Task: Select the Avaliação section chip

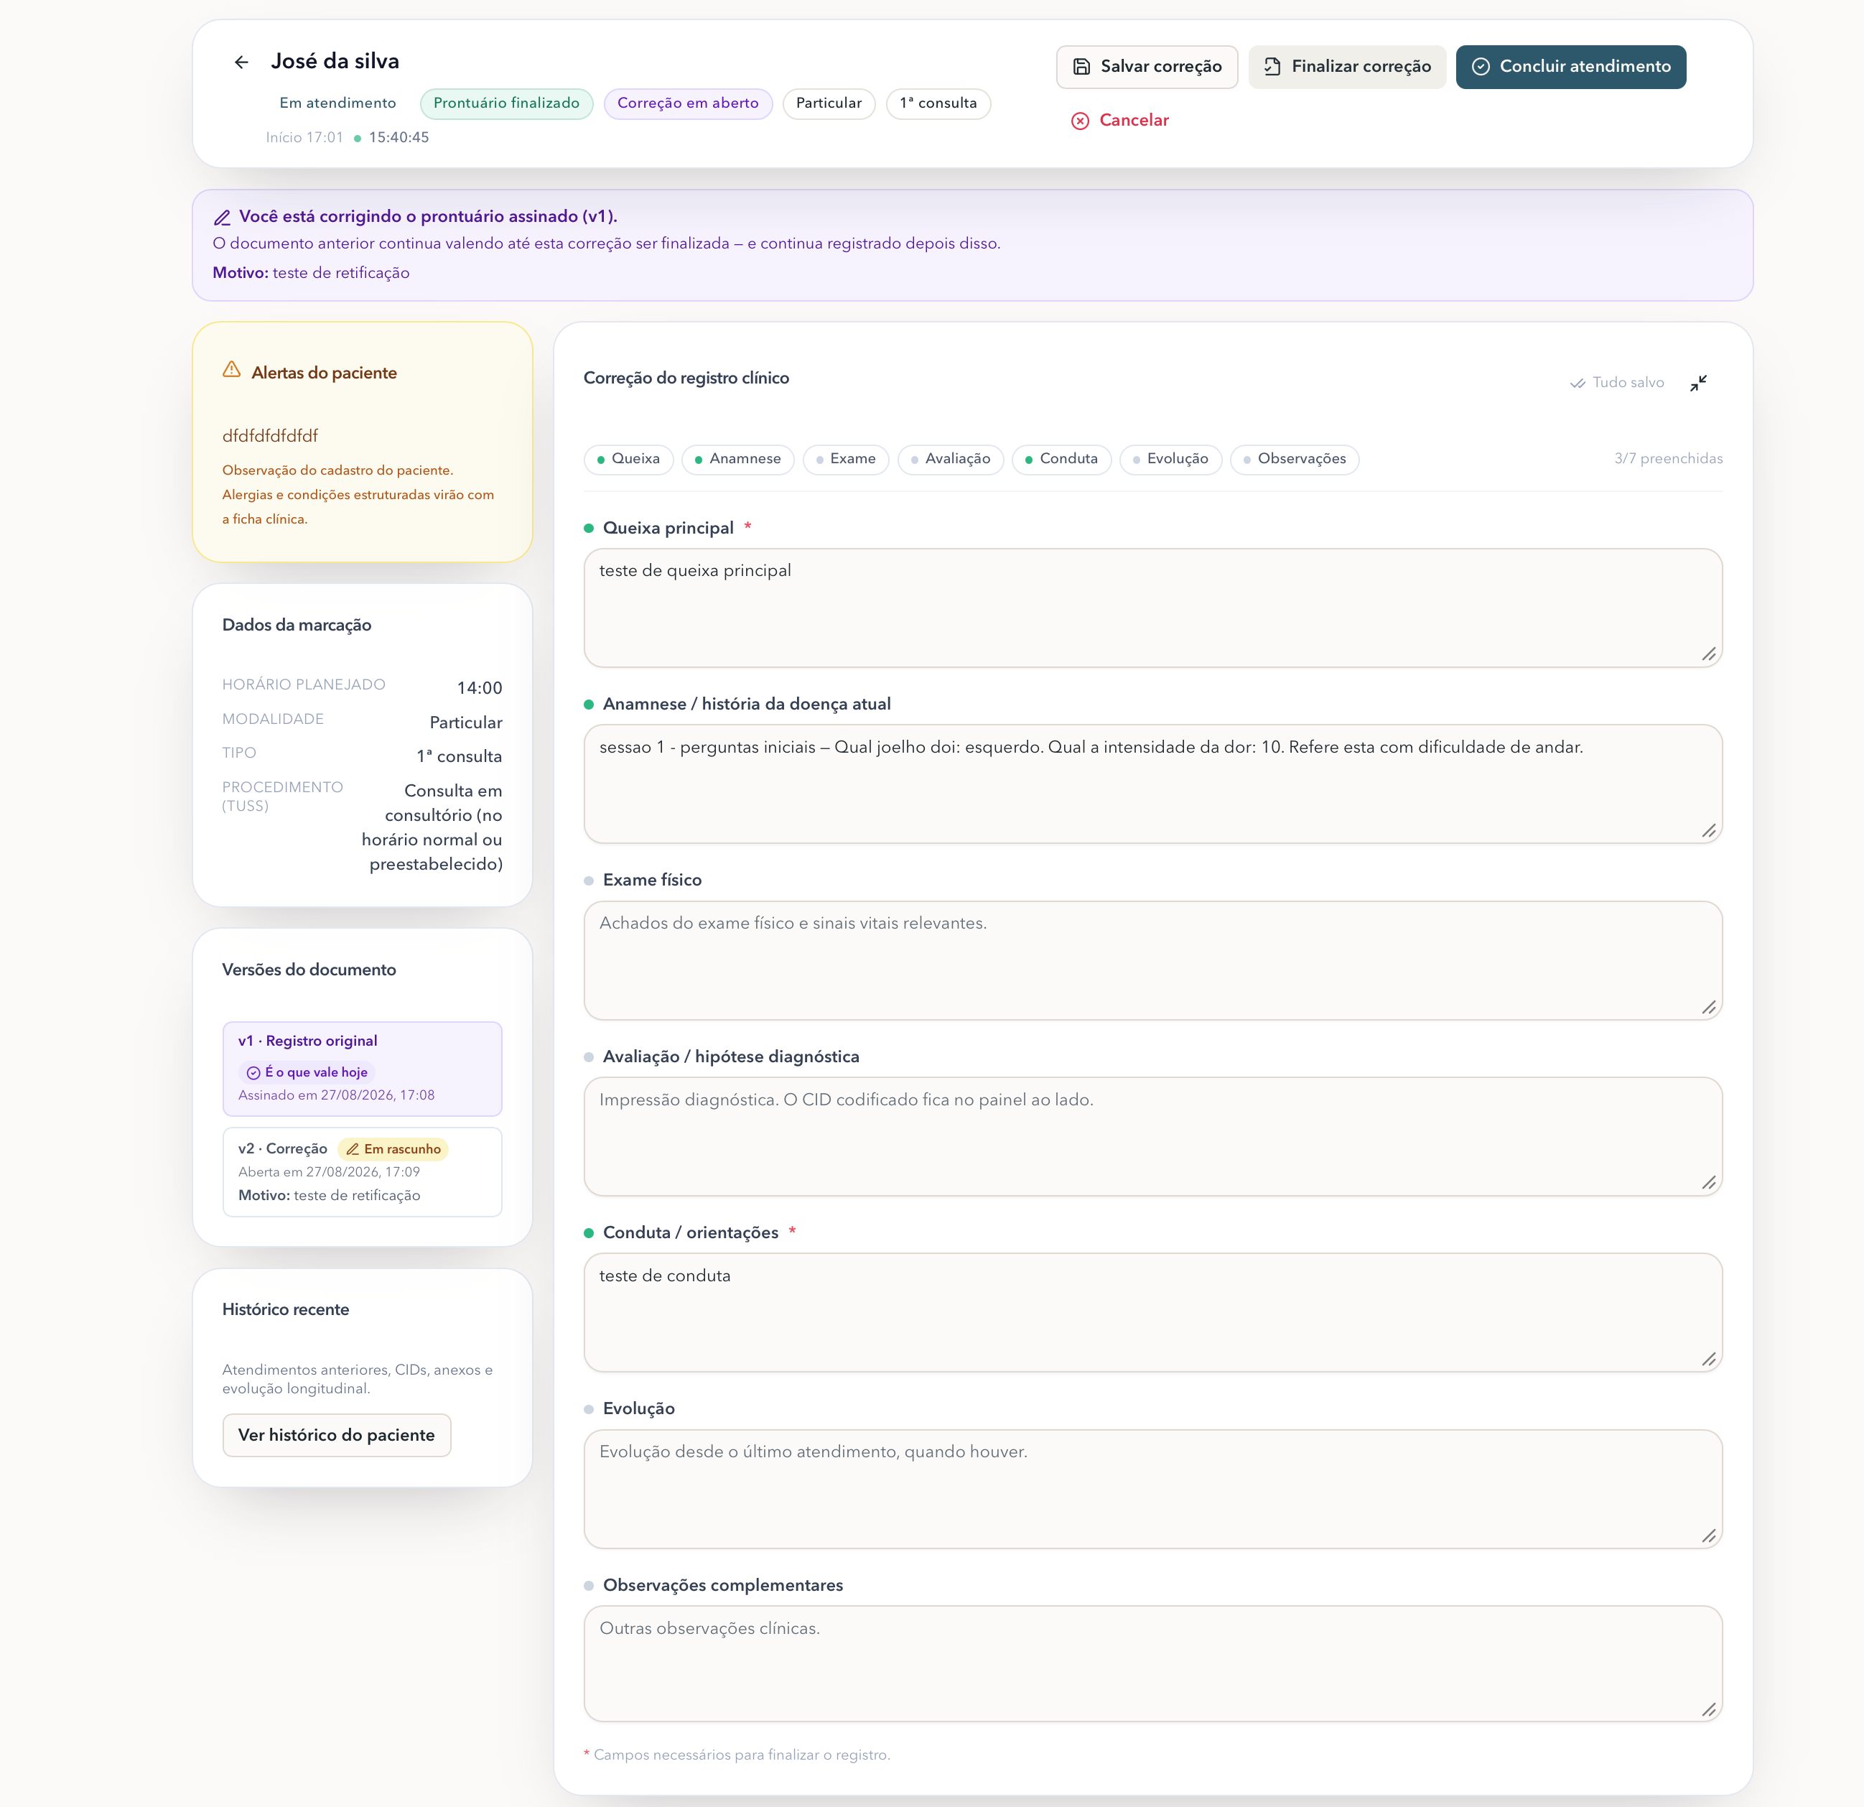Action: pos(951,460)
